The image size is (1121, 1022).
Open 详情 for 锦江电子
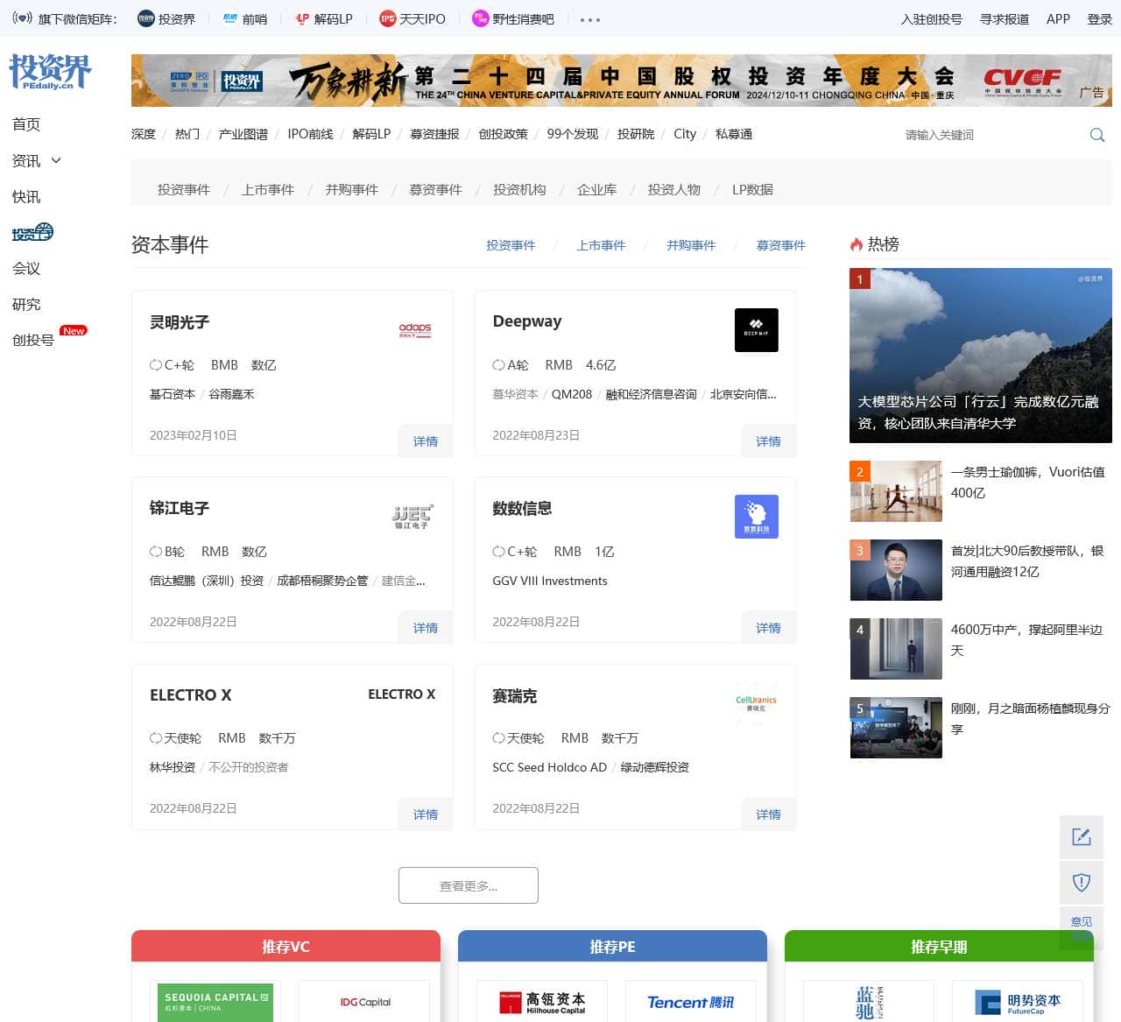coord(426,627)
